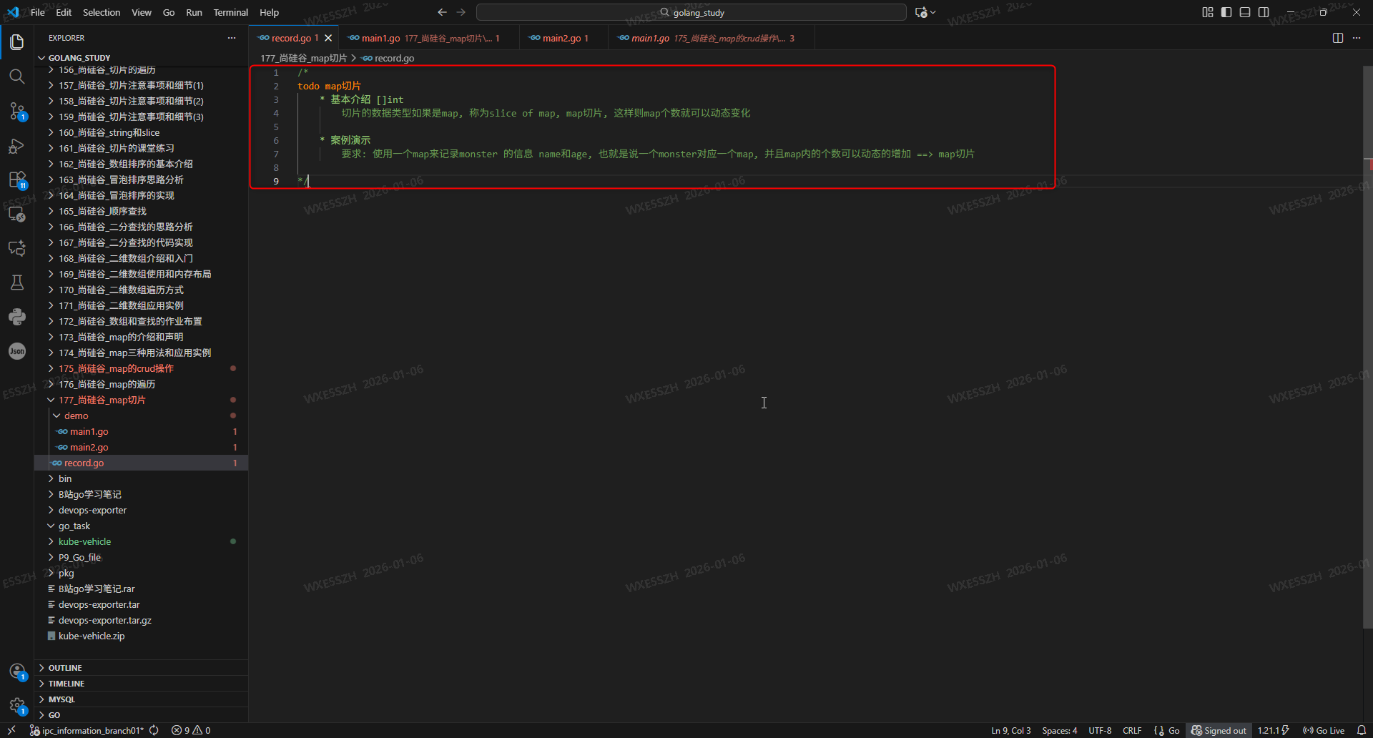
Task: Open the Help menu
Action: [x=269, y=12]
